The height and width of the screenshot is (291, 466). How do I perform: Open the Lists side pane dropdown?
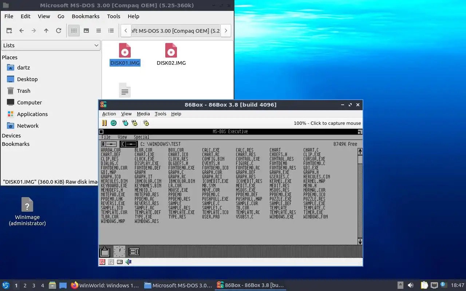click(51, 45)
